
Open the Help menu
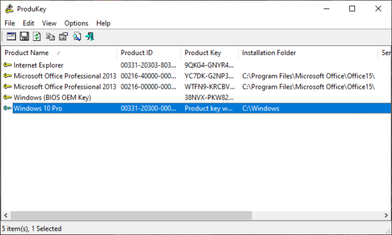(103, 23)
